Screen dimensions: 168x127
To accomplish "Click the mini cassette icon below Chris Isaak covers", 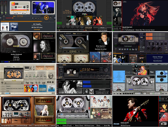I will point(163,124).
